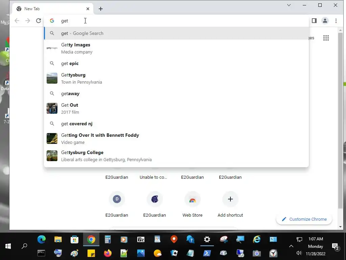This screenshot has height=260, width=346.
Task: Click the address bar containing 'get'
Action: (x=176, y=21)
